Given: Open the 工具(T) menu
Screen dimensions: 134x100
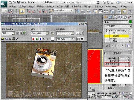Looking at the screenshot, I should (x=23, y=6).
